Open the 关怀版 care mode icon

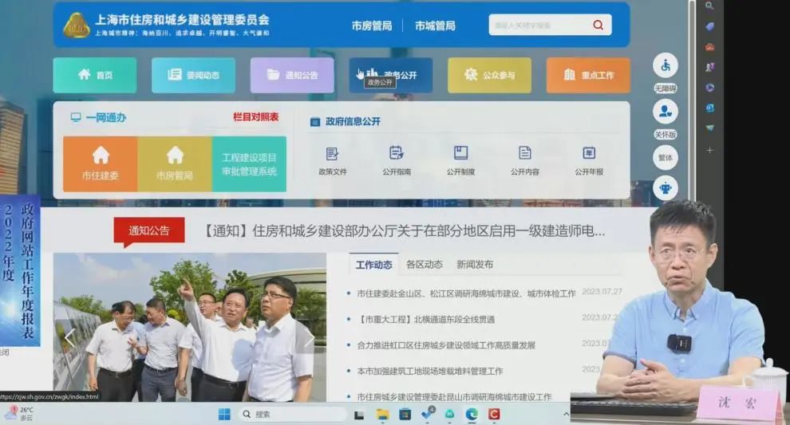pos(665,112)
